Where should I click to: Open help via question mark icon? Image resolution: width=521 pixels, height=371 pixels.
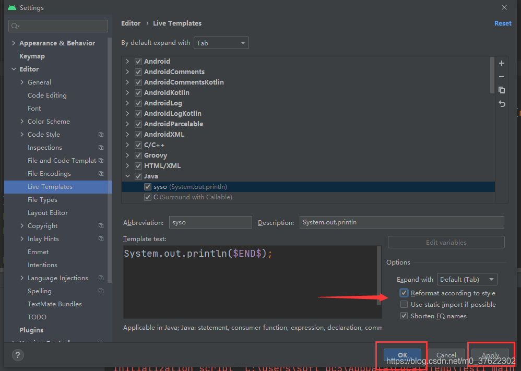click(x=17, y=355)
